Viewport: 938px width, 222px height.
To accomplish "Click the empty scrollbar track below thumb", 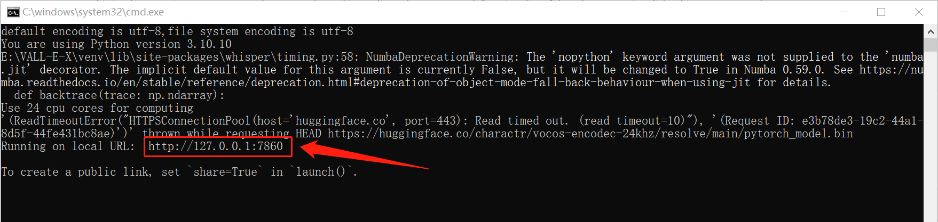I will [x=931, y=136].
